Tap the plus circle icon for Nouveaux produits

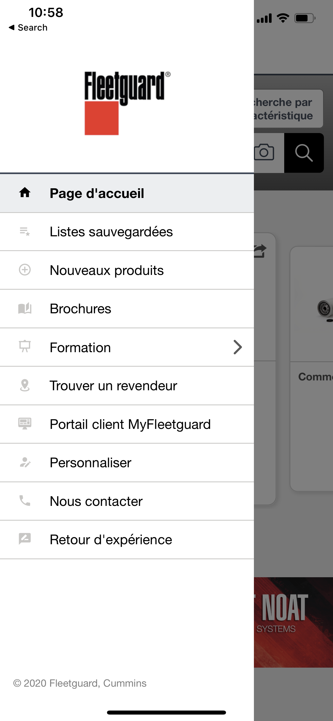pyautogui.click(x=25, y=270)
